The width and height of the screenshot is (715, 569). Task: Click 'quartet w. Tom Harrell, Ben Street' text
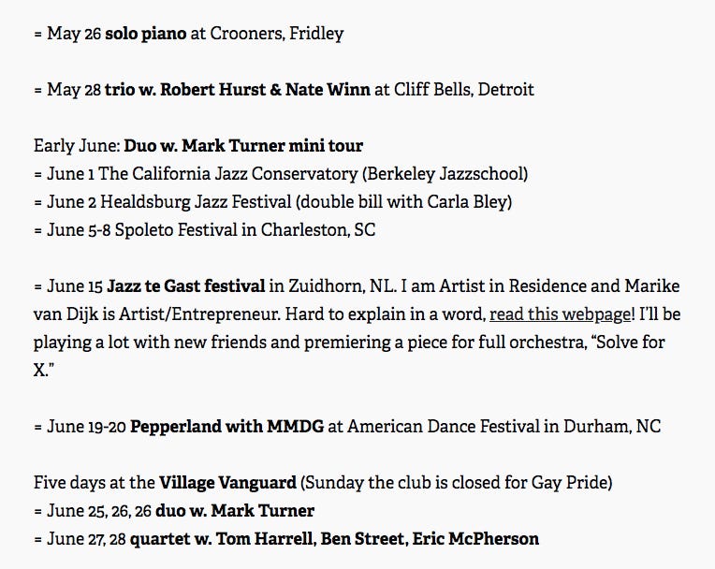click(269, 539)
